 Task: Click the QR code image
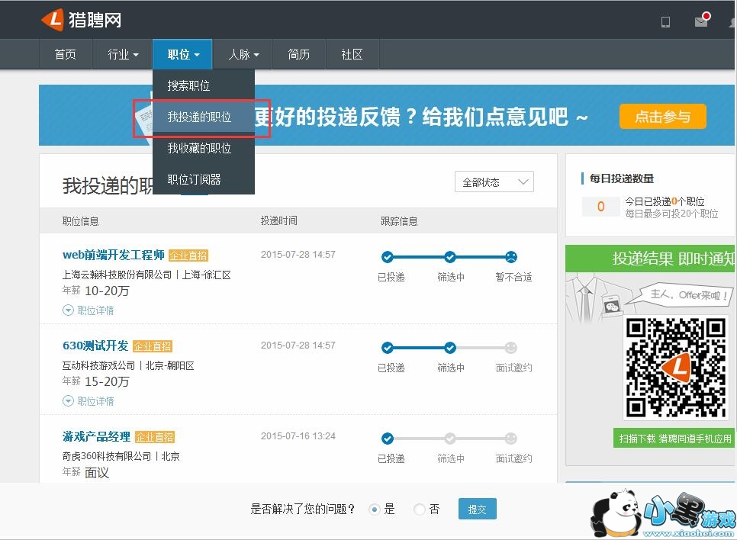676,368
